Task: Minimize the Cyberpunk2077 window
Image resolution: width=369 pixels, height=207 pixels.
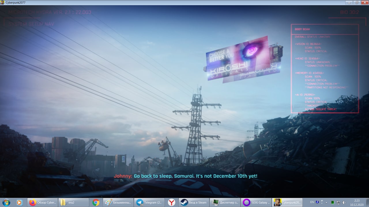Action: tap(349, 2)
